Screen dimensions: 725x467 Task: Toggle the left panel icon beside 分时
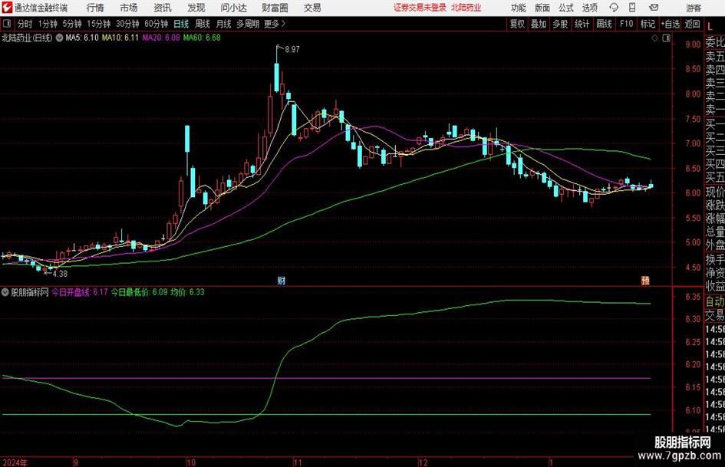click(7, 24)
